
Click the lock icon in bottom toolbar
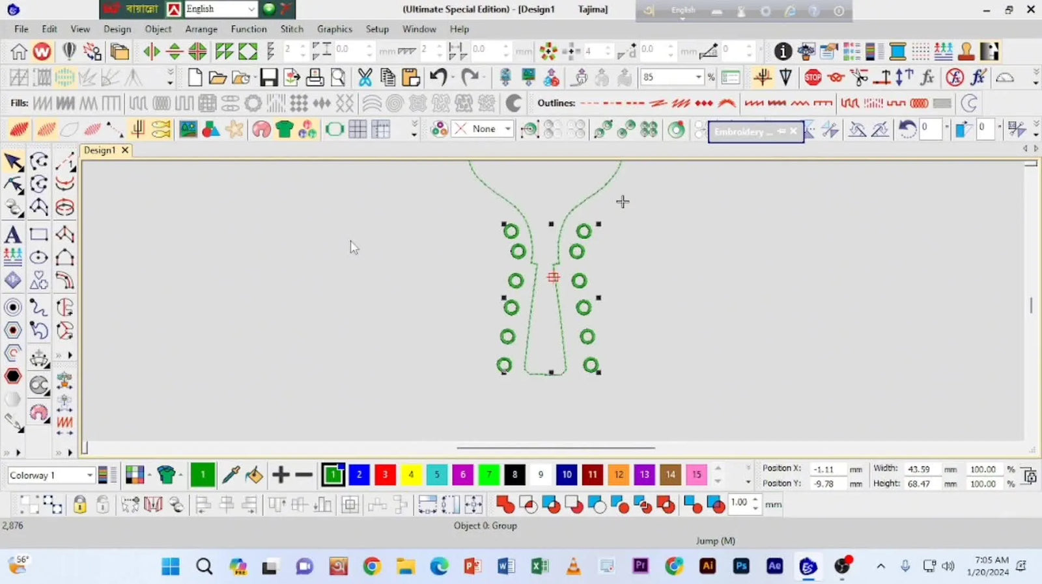[80, 505]
